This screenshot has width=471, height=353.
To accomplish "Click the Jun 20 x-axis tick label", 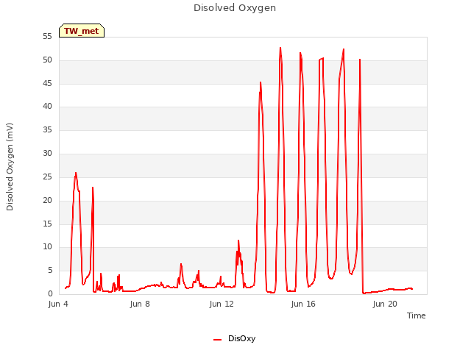I will (385, 304).
